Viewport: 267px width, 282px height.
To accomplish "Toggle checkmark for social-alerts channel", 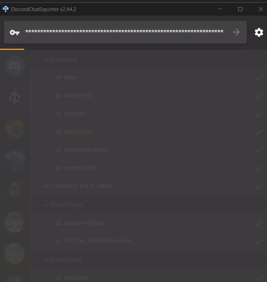I will (259, 169).
